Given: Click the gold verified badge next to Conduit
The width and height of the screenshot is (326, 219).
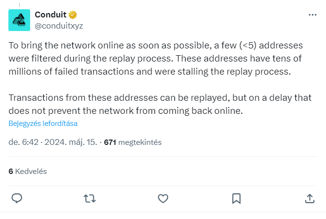Looking at the screenshot, I should pyautogui.click(x=72, y=15).
